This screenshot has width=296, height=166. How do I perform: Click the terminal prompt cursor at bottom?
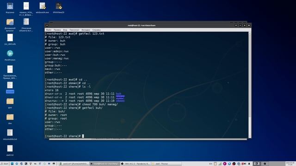83,136
